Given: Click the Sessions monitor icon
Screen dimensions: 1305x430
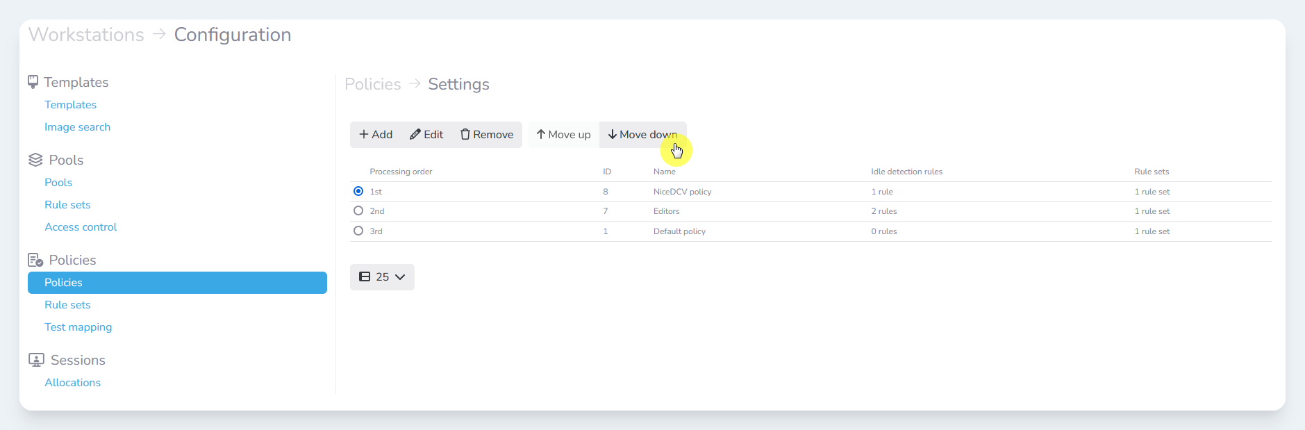Looking at the screenshot, I should [36, 360].
